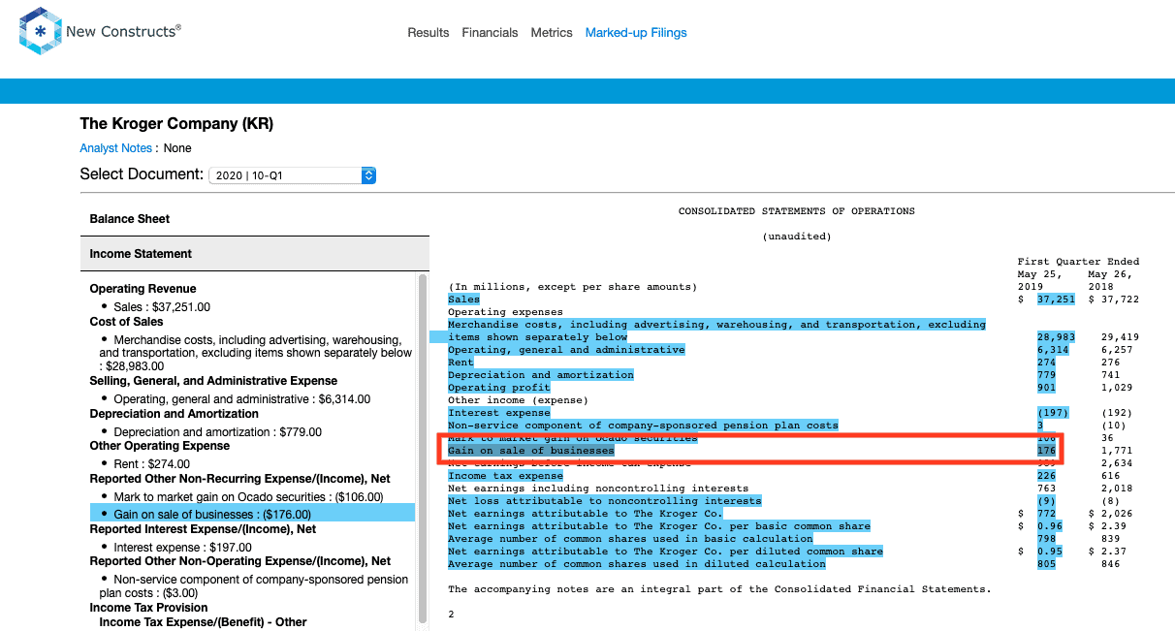The image size is (1175, 631).
Task: Select Sales : $37,251.00 in the sidebar list
Action: 162,307
